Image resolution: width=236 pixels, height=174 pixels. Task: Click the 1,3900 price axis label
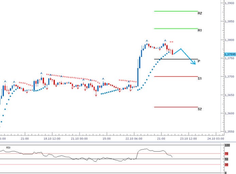(230, 3)
